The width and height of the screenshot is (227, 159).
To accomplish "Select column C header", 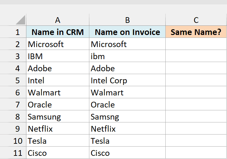I will tap(196, 20).
